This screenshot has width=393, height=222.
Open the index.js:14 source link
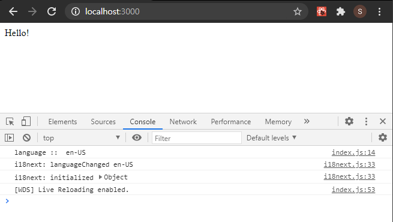point(353,152)
